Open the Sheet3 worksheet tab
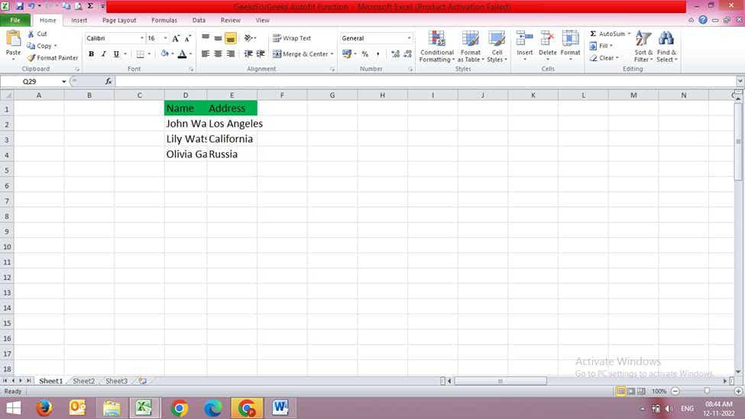The height and width of the screenshot is (419, 745). [116, 381]
